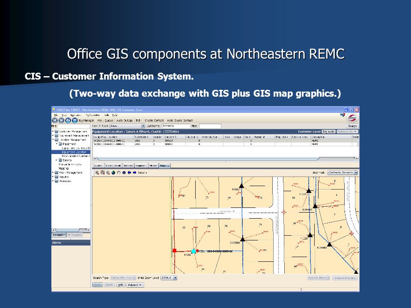Click the Back navigation arrow button
411x308 pixels.
point(55,120)
